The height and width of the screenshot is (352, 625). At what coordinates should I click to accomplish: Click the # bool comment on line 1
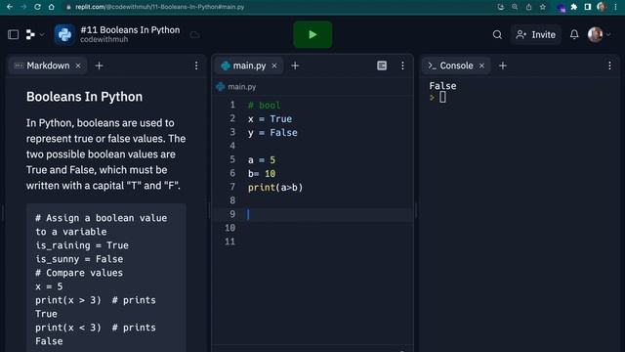point(265,106)
